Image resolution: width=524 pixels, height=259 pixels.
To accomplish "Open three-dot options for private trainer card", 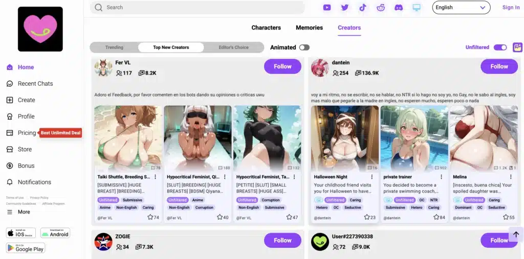I will pyautogui.click(x=442, y=177).
